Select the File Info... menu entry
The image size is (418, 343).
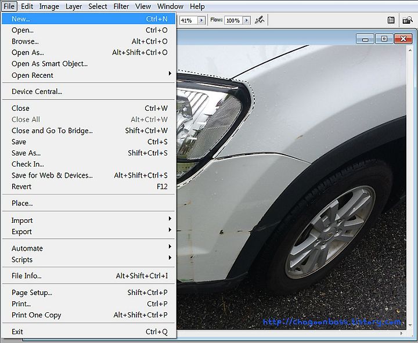[x=88, y=276]
